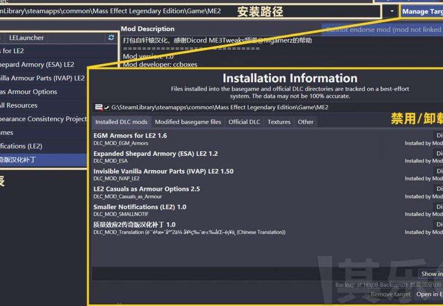The width and height of the screenshot is (443, 306).
Task: Click the refresh icon beside LELauncher
Action: point(111,38)
